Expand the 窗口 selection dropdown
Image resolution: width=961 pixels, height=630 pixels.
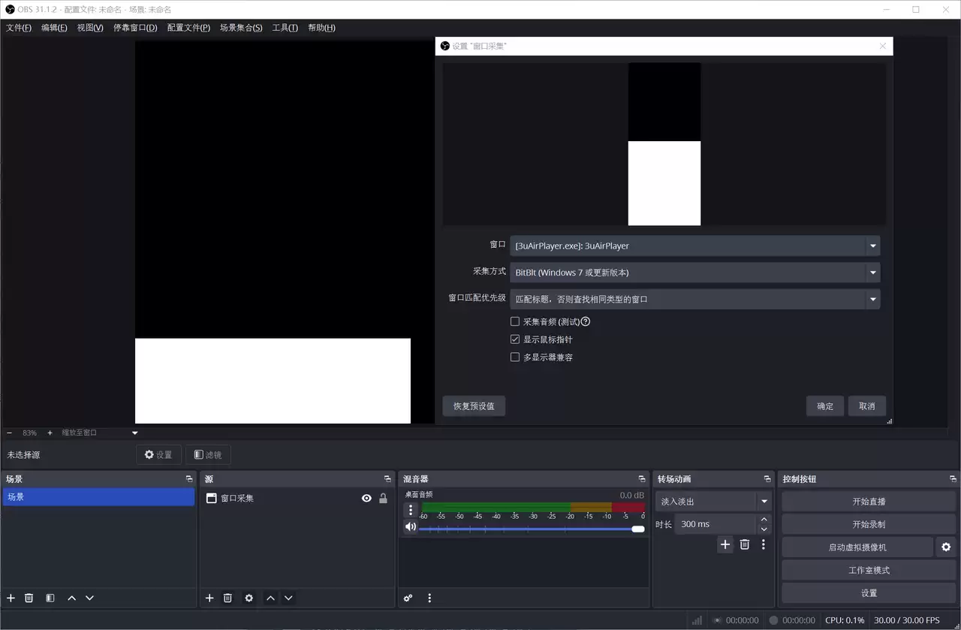[872, 246]
